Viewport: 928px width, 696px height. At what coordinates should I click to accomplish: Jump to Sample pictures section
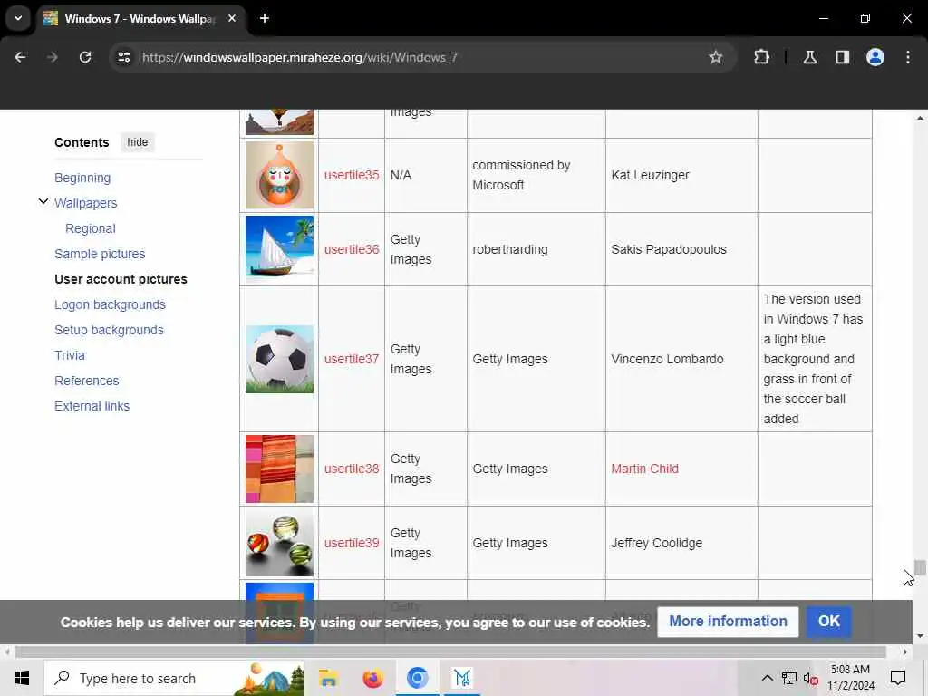point(100,254)
